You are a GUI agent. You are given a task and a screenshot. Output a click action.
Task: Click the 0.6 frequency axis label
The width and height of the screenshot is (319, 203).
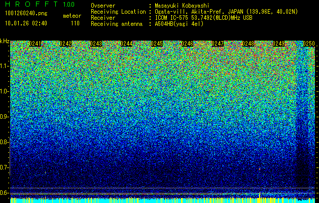coord(5,193)
